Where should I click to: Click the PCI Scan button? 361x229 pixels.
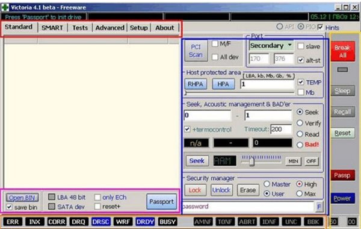(x=196, y=51)
